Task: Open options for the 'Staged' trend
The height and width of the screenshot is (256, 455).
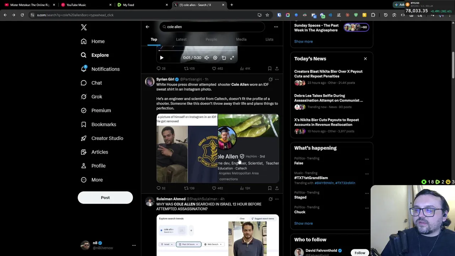Action: click(x=367, y=193)
